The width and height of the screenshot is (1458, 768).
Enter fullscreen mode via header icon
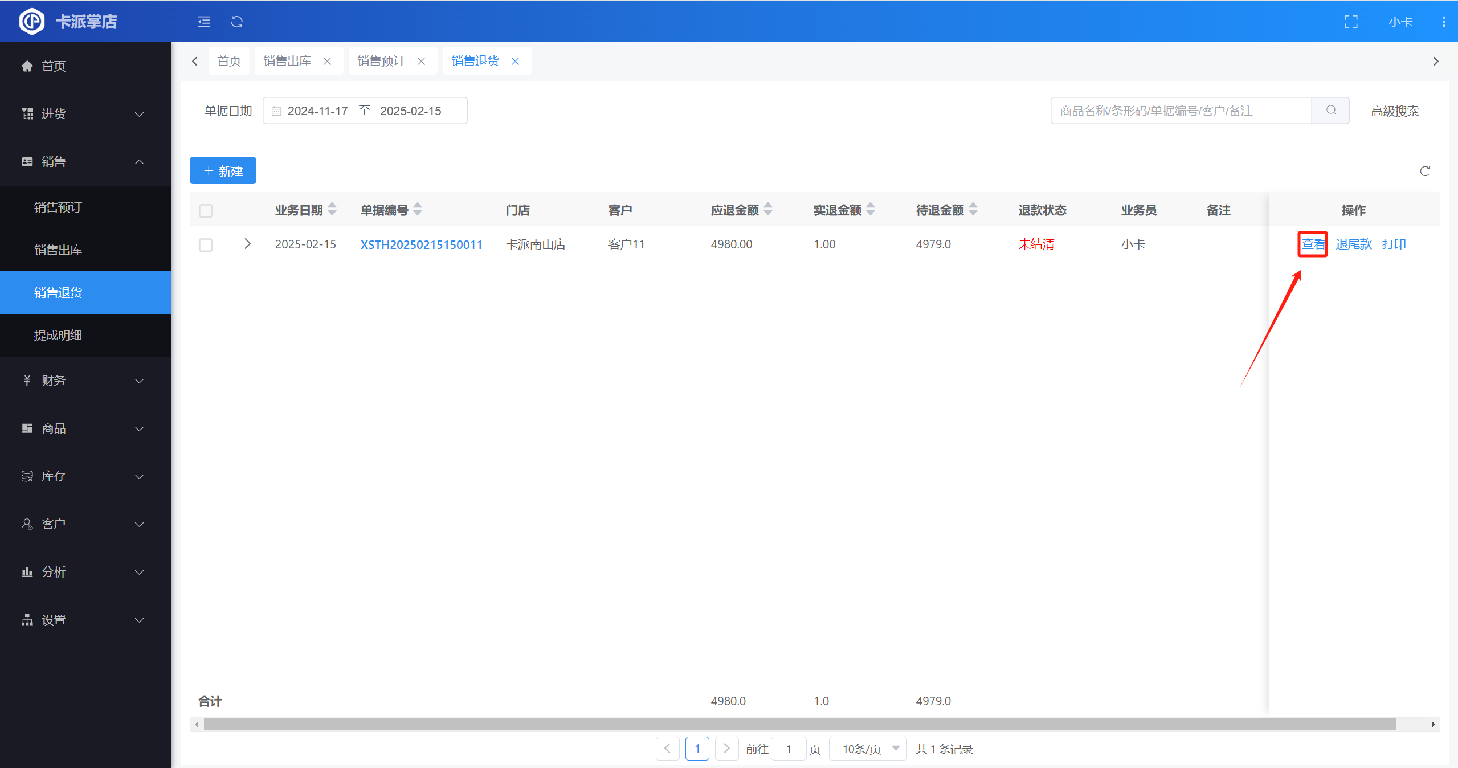[x=1351, y=22]
